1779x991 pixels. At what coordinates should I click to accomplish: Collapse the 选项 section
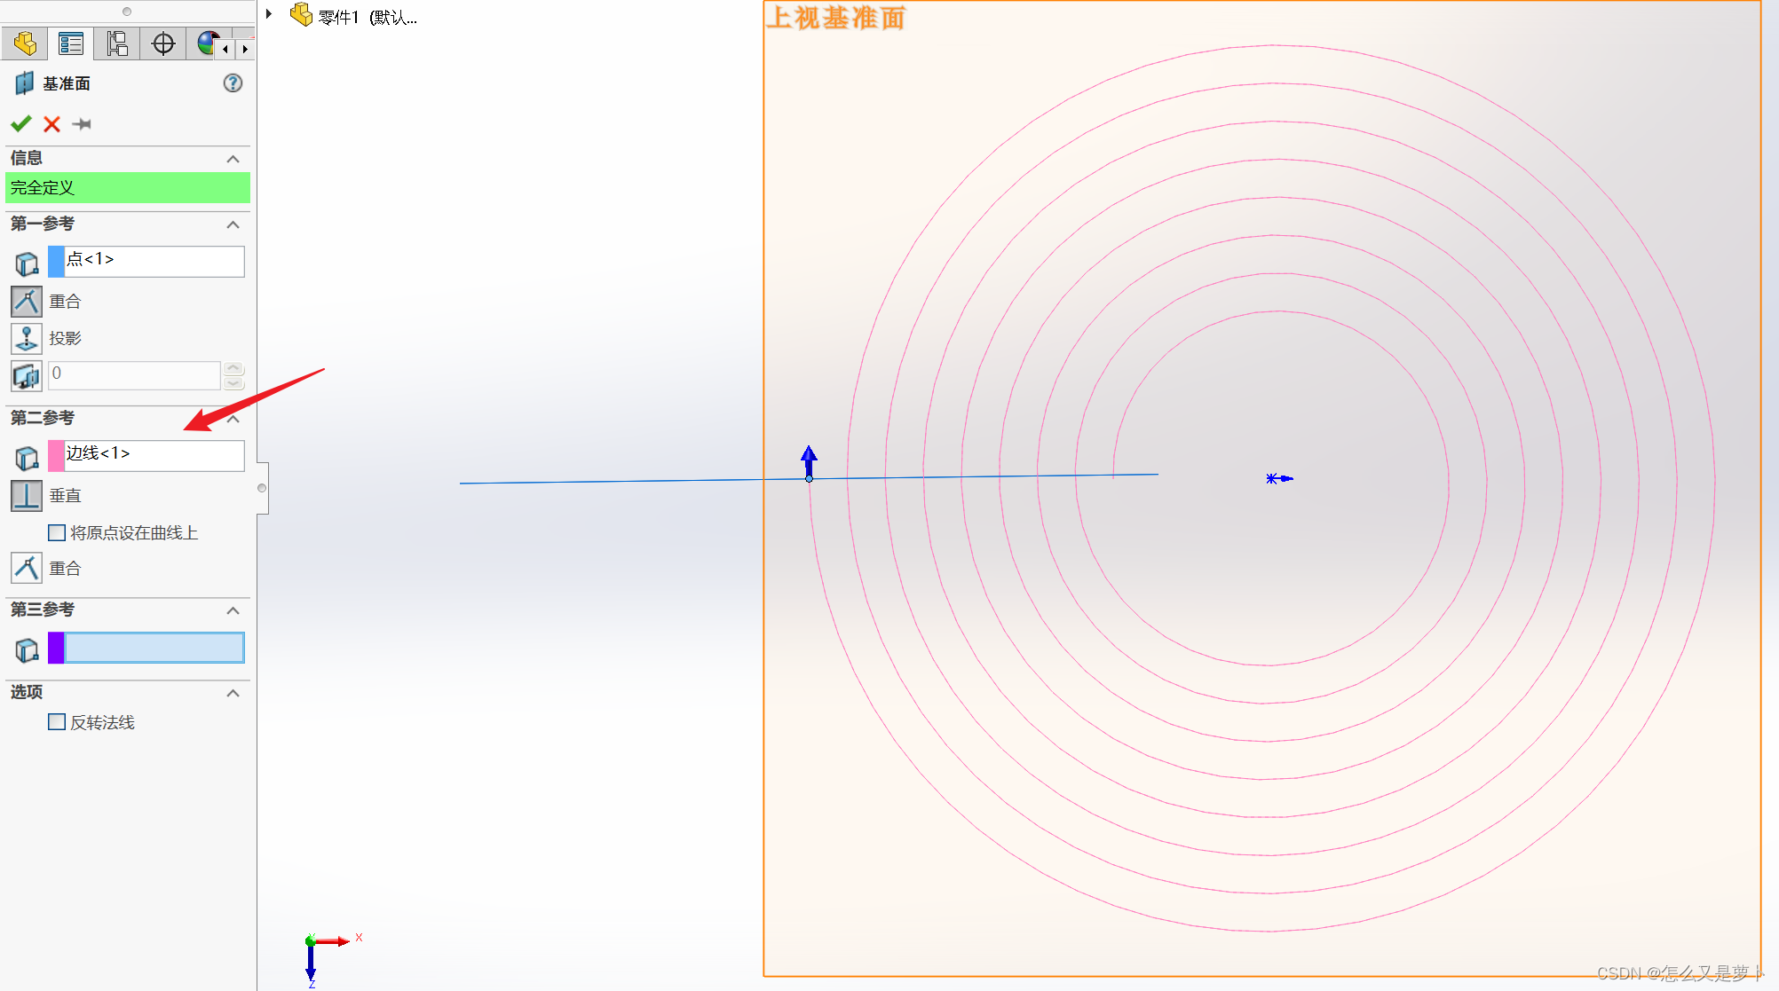pos(233,693)
